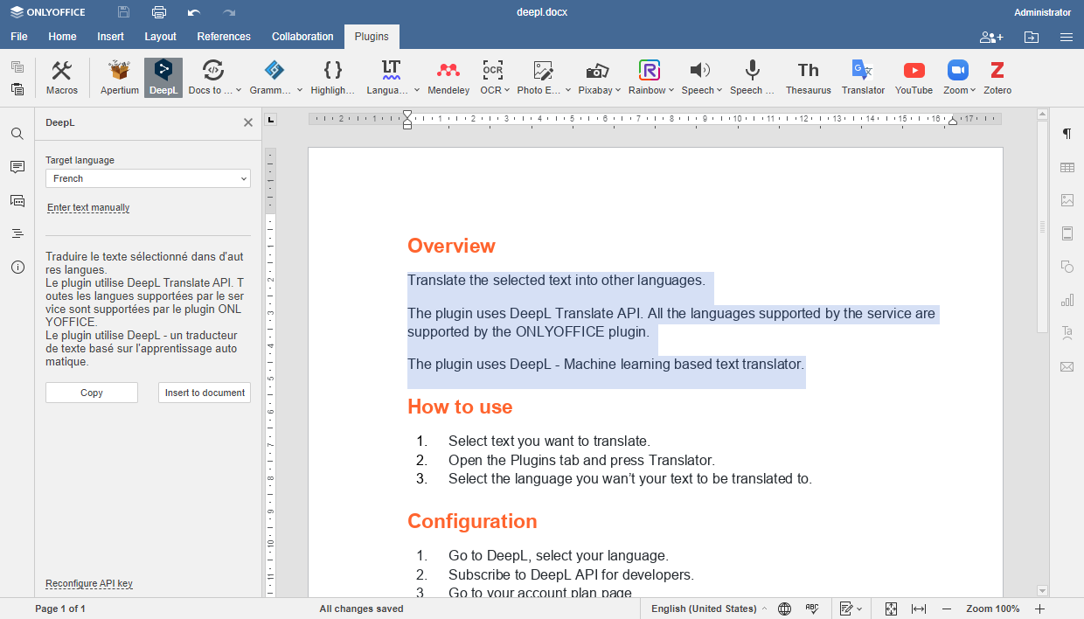
Task: Open file location icon
Action: (x=1032, y=37)
